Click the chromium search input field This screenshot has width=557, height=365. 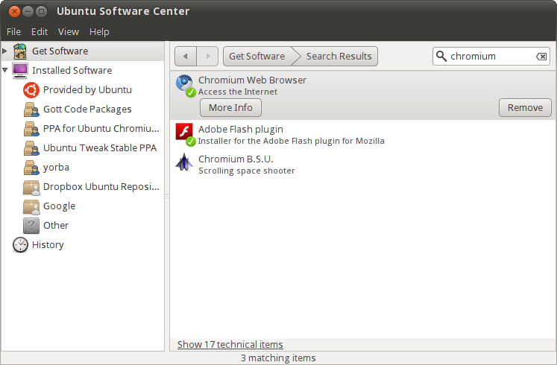490,57
